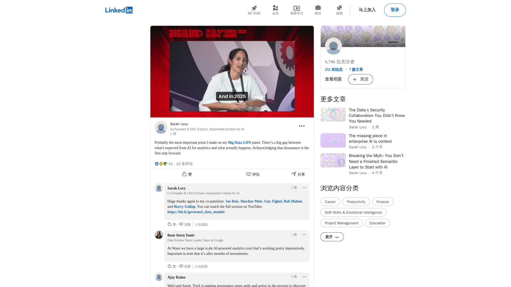This screenshot has height=287, width=511.
Task: Click the blue Sign in button
Action: click(x=395, y=10)
